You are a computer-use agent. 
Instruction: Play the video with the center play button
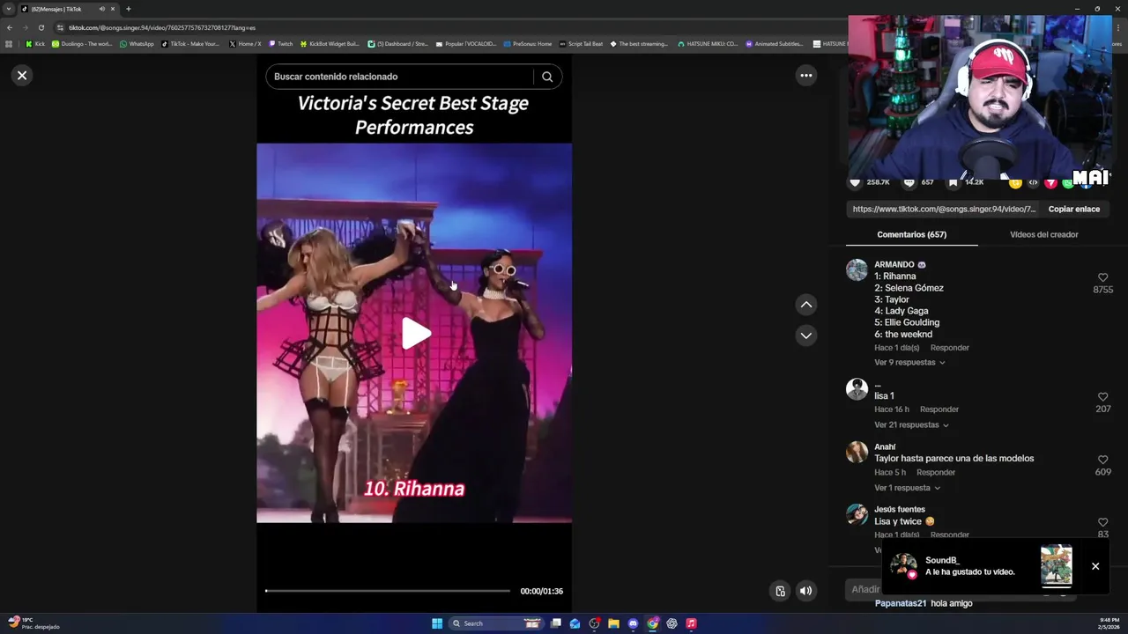tap(415, 334)
